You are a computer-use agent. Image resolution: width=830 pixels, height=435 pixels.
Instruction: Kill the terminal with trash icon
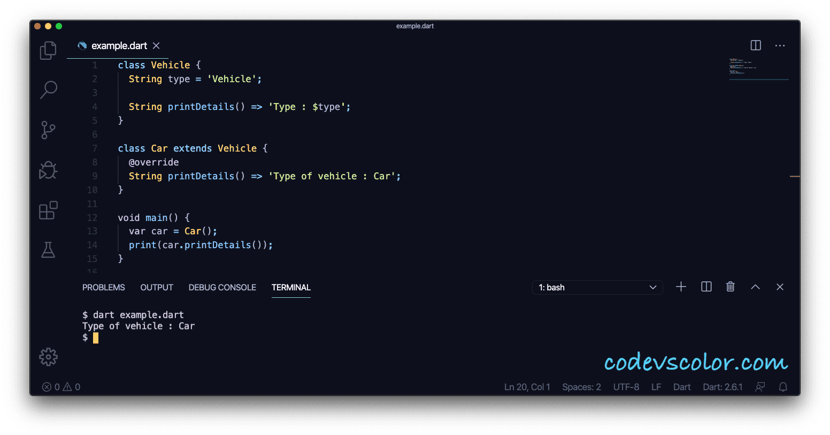pos(731,287)
